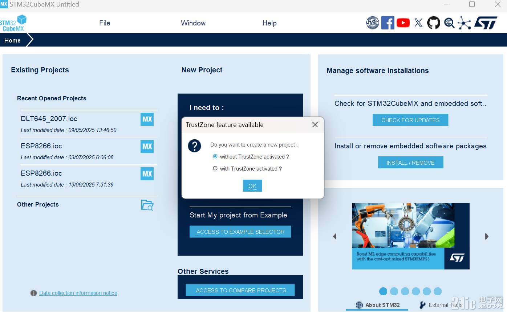This screenshot has width=507, height=312.
Task: Open the YouTube icon link
Action: coord(403,23)
